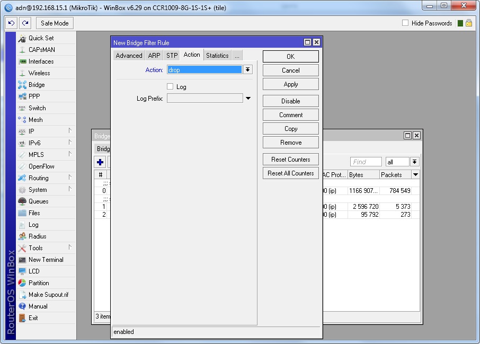480x344 pixels.
Task: Toggle the Hide Passwords checkbox
Action: click(405, 23)
